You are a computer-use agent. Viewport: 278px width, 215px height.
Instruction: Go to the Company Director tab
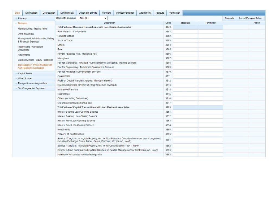pos(125,13)
